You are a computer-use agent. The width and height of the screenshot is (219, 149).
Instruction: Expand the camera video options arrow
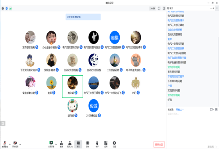click(20, 144)
